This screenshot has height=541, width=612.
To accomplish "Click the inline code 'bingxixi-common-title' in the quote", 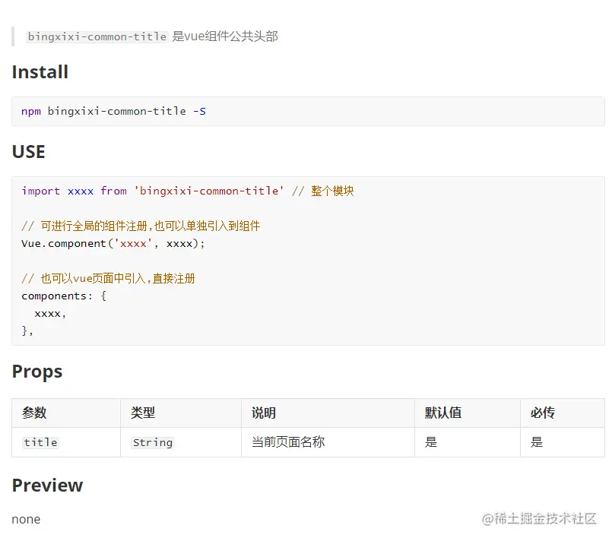I will pos(97,36).
